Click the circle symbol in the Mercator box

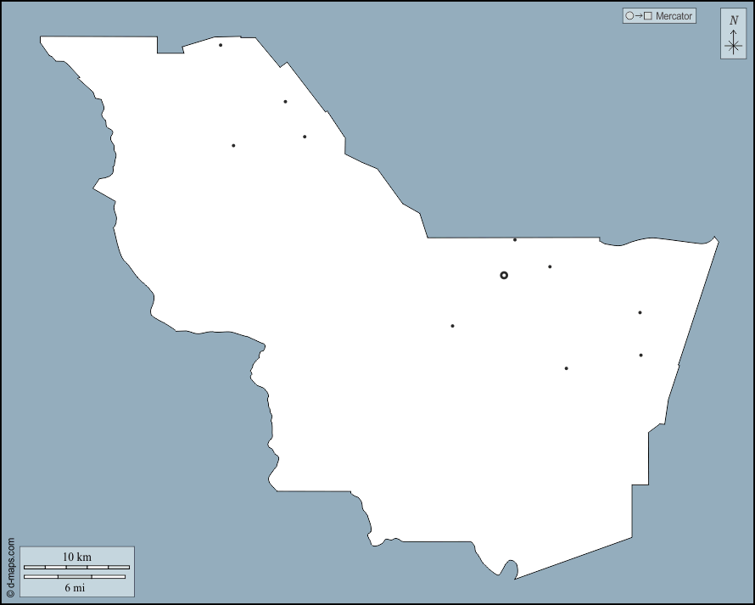click(x=629, y=16)
